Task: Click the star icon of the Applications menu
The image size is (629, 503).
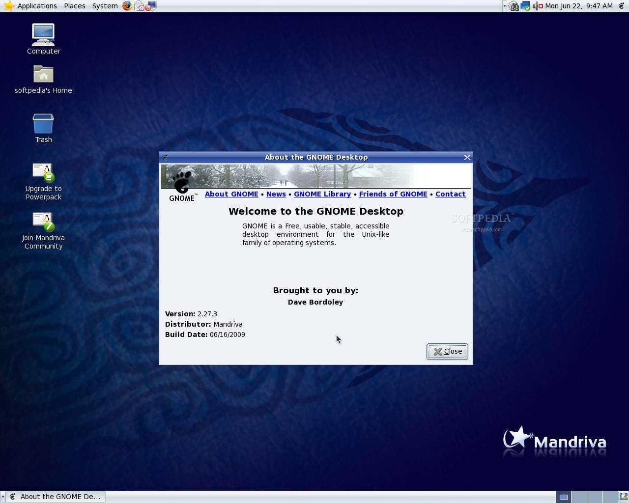Action: [9, 6]
